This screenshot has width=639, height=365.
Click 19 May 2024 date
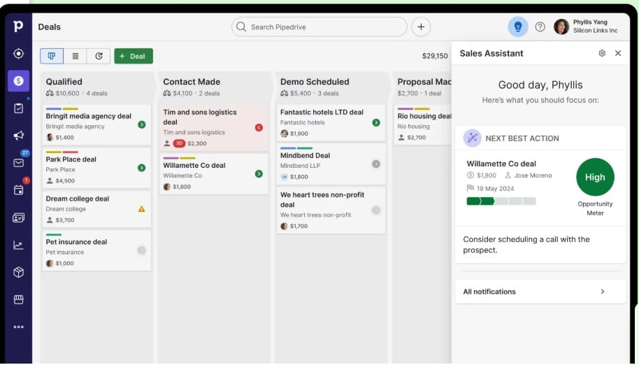495,189
